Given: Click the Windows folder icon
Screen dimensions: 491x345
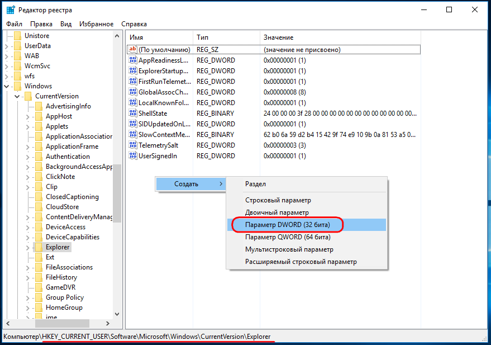Looking at the screenshot, I should [17, 86].
